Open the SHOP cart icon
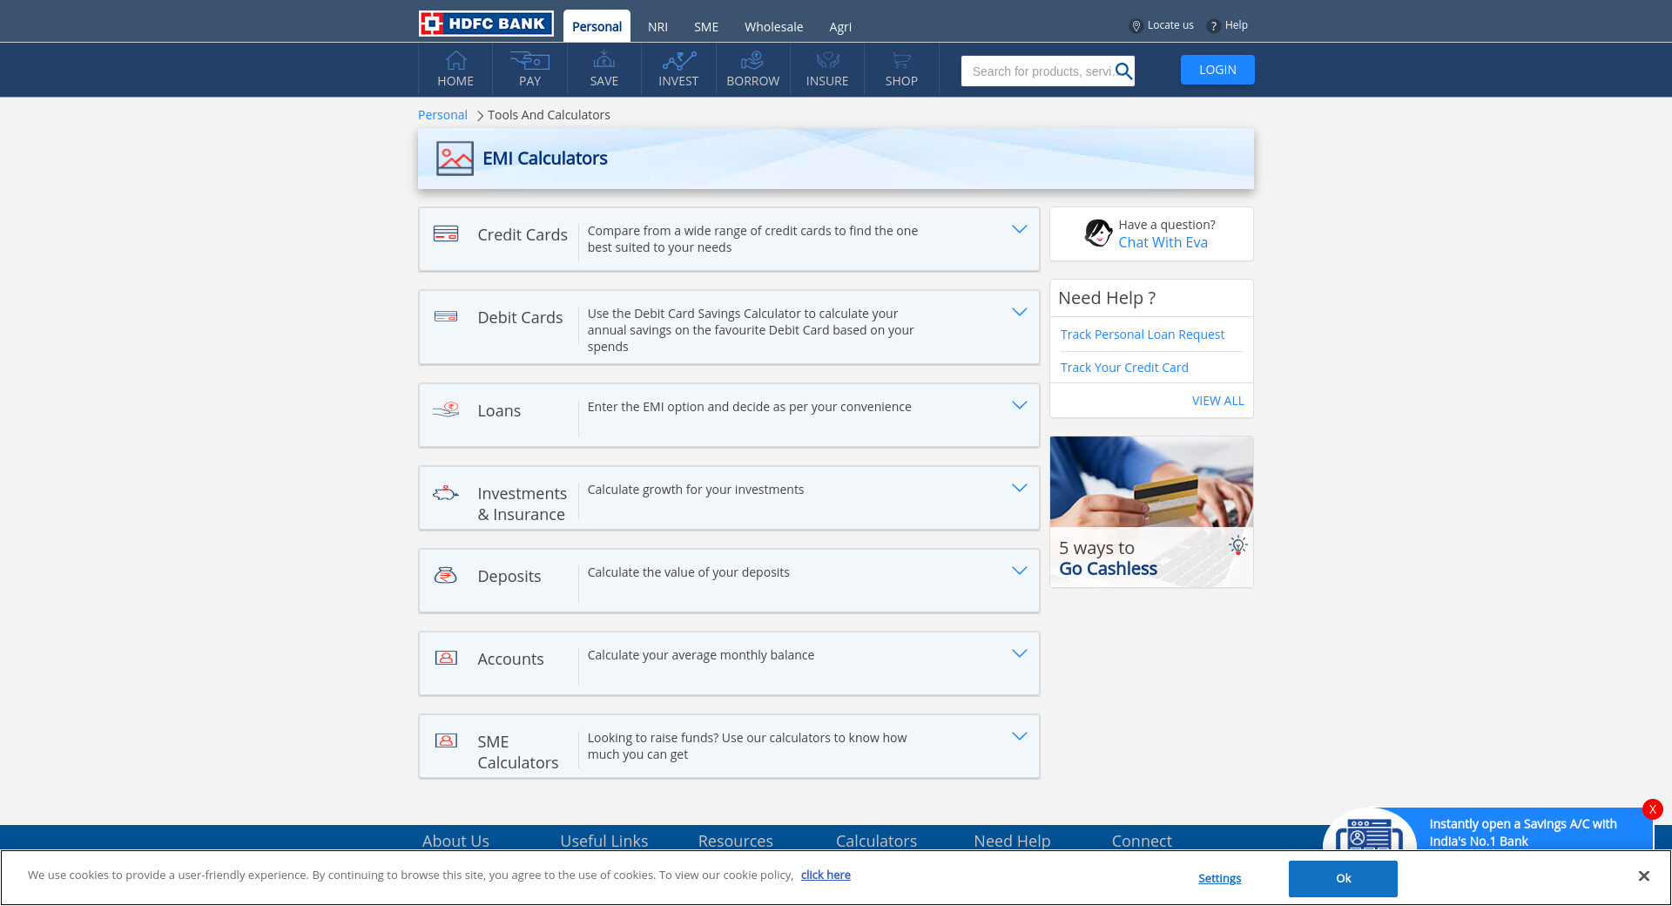The image size is (1672, 906). pyautogui.click(x=901, y=61)
